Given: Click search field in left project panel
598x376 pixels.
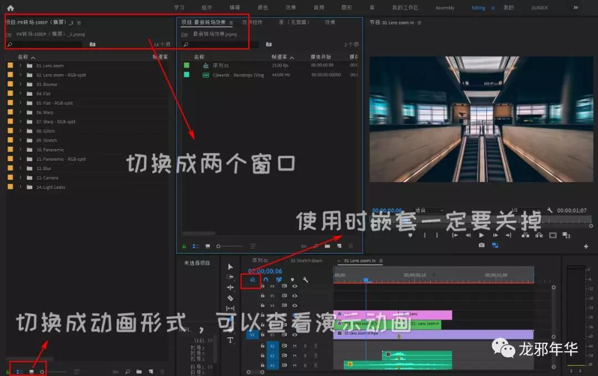Looking at the screenshot, I should [x=44, y=45].
